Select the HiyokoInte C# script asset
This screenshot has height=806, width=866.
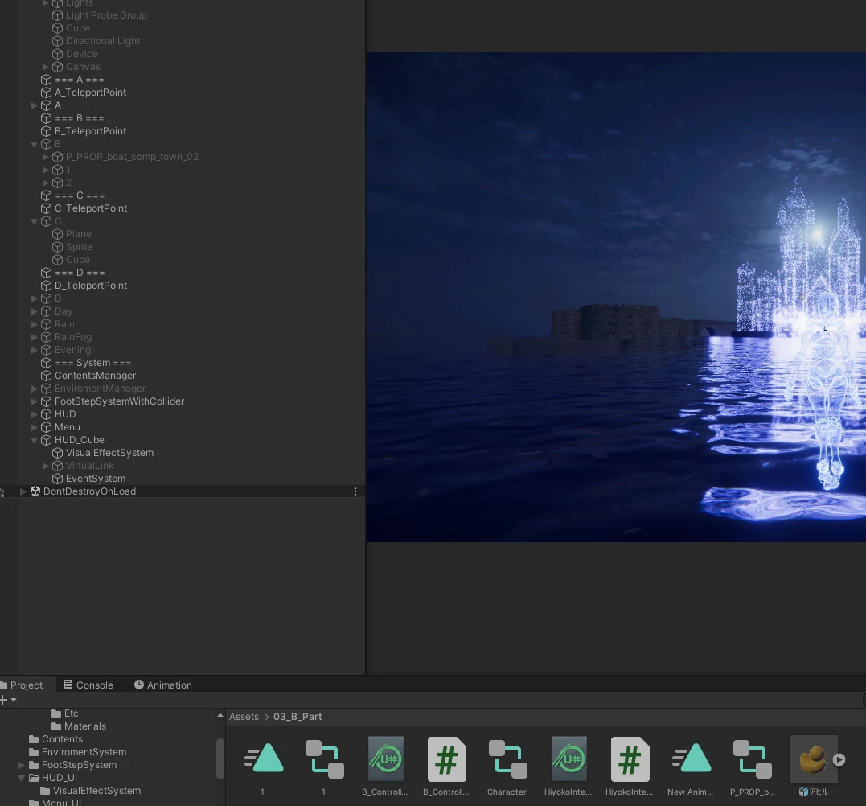(630, 759)
